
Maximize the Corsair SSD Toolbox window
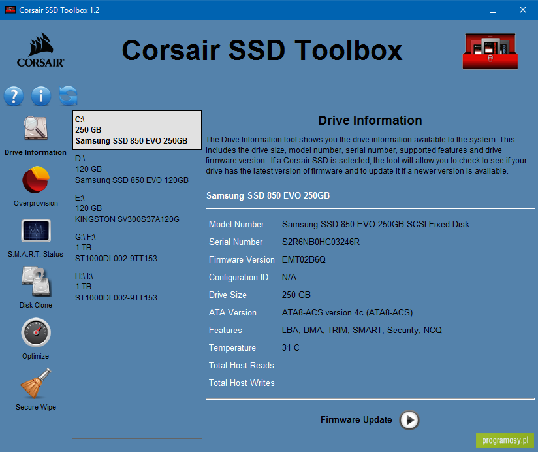point(493,10)
